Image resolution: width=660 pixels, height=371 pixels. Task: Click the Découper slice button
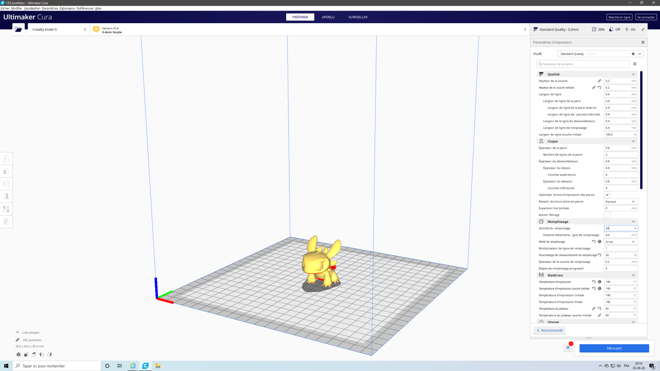614,348
